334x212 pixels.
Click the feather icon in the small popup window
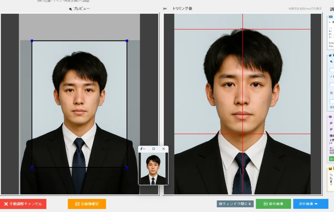tap(141, 149)
